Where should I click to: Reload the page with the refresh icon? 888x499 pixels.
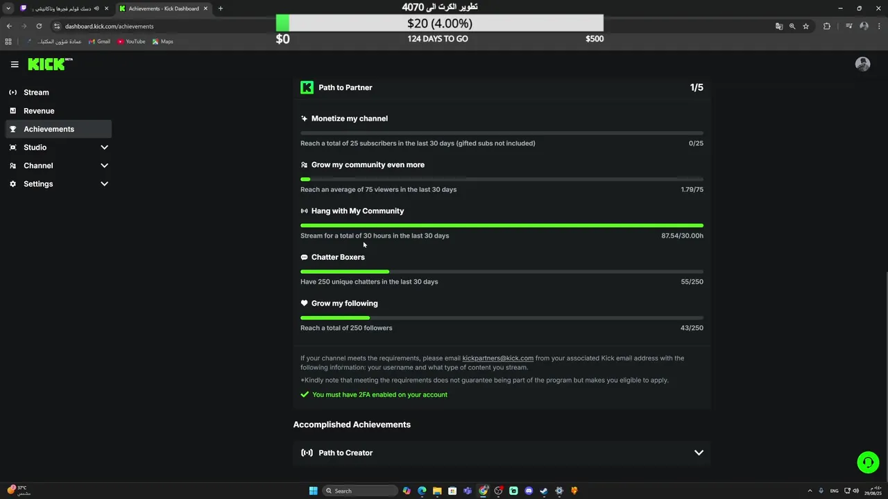pos(39,26)
